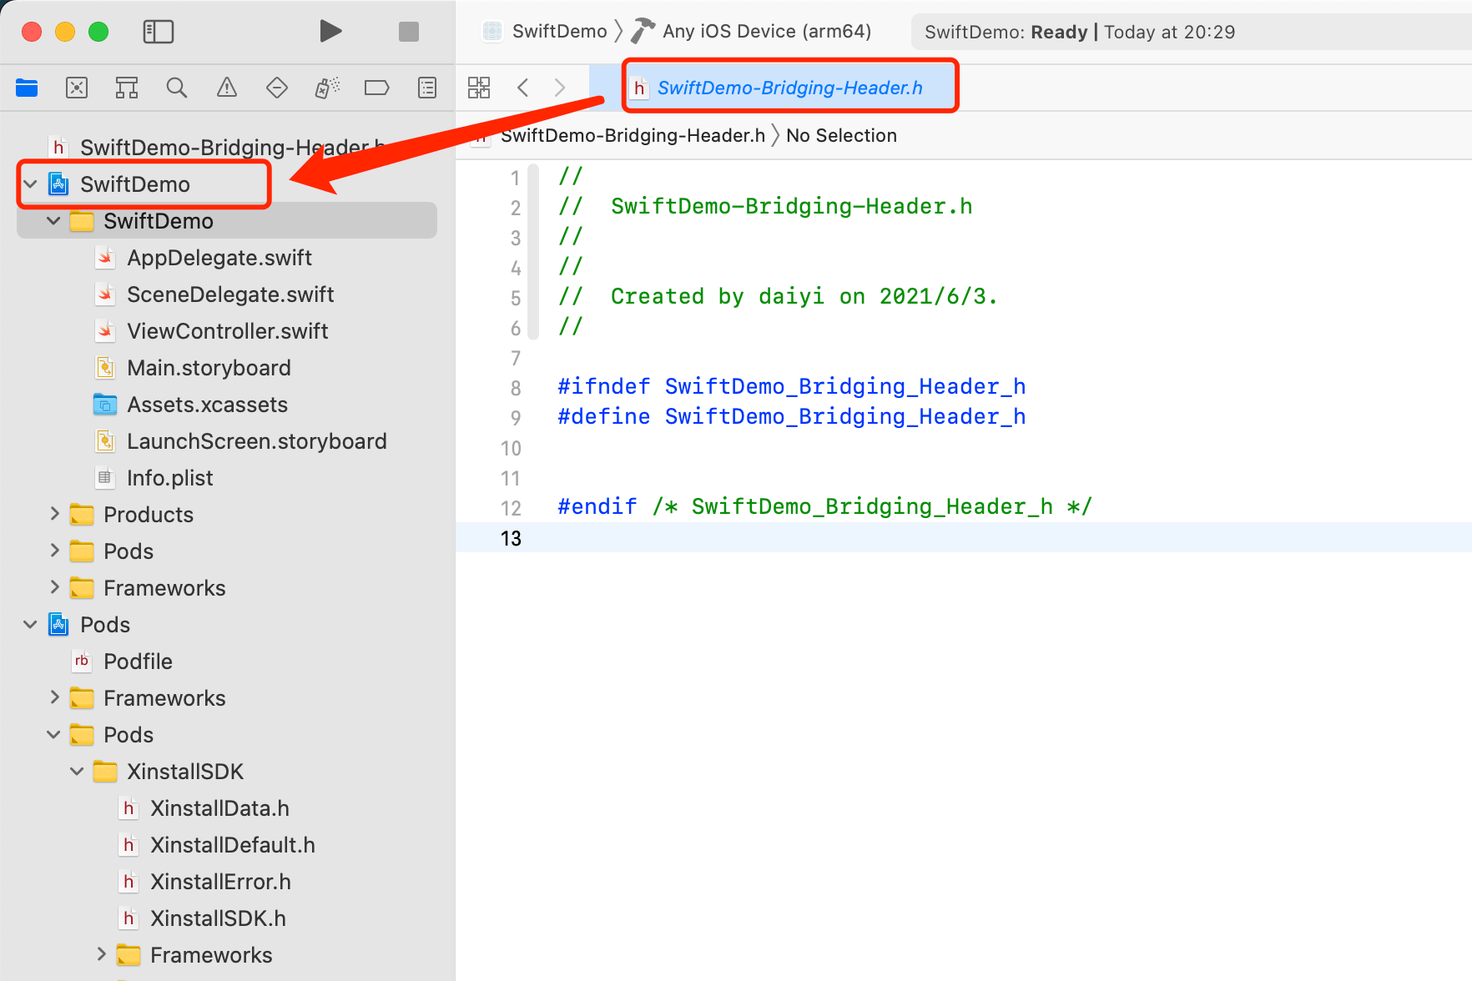
Task: Open the Breakpoint navigator
Action: [x=377, y=88]
